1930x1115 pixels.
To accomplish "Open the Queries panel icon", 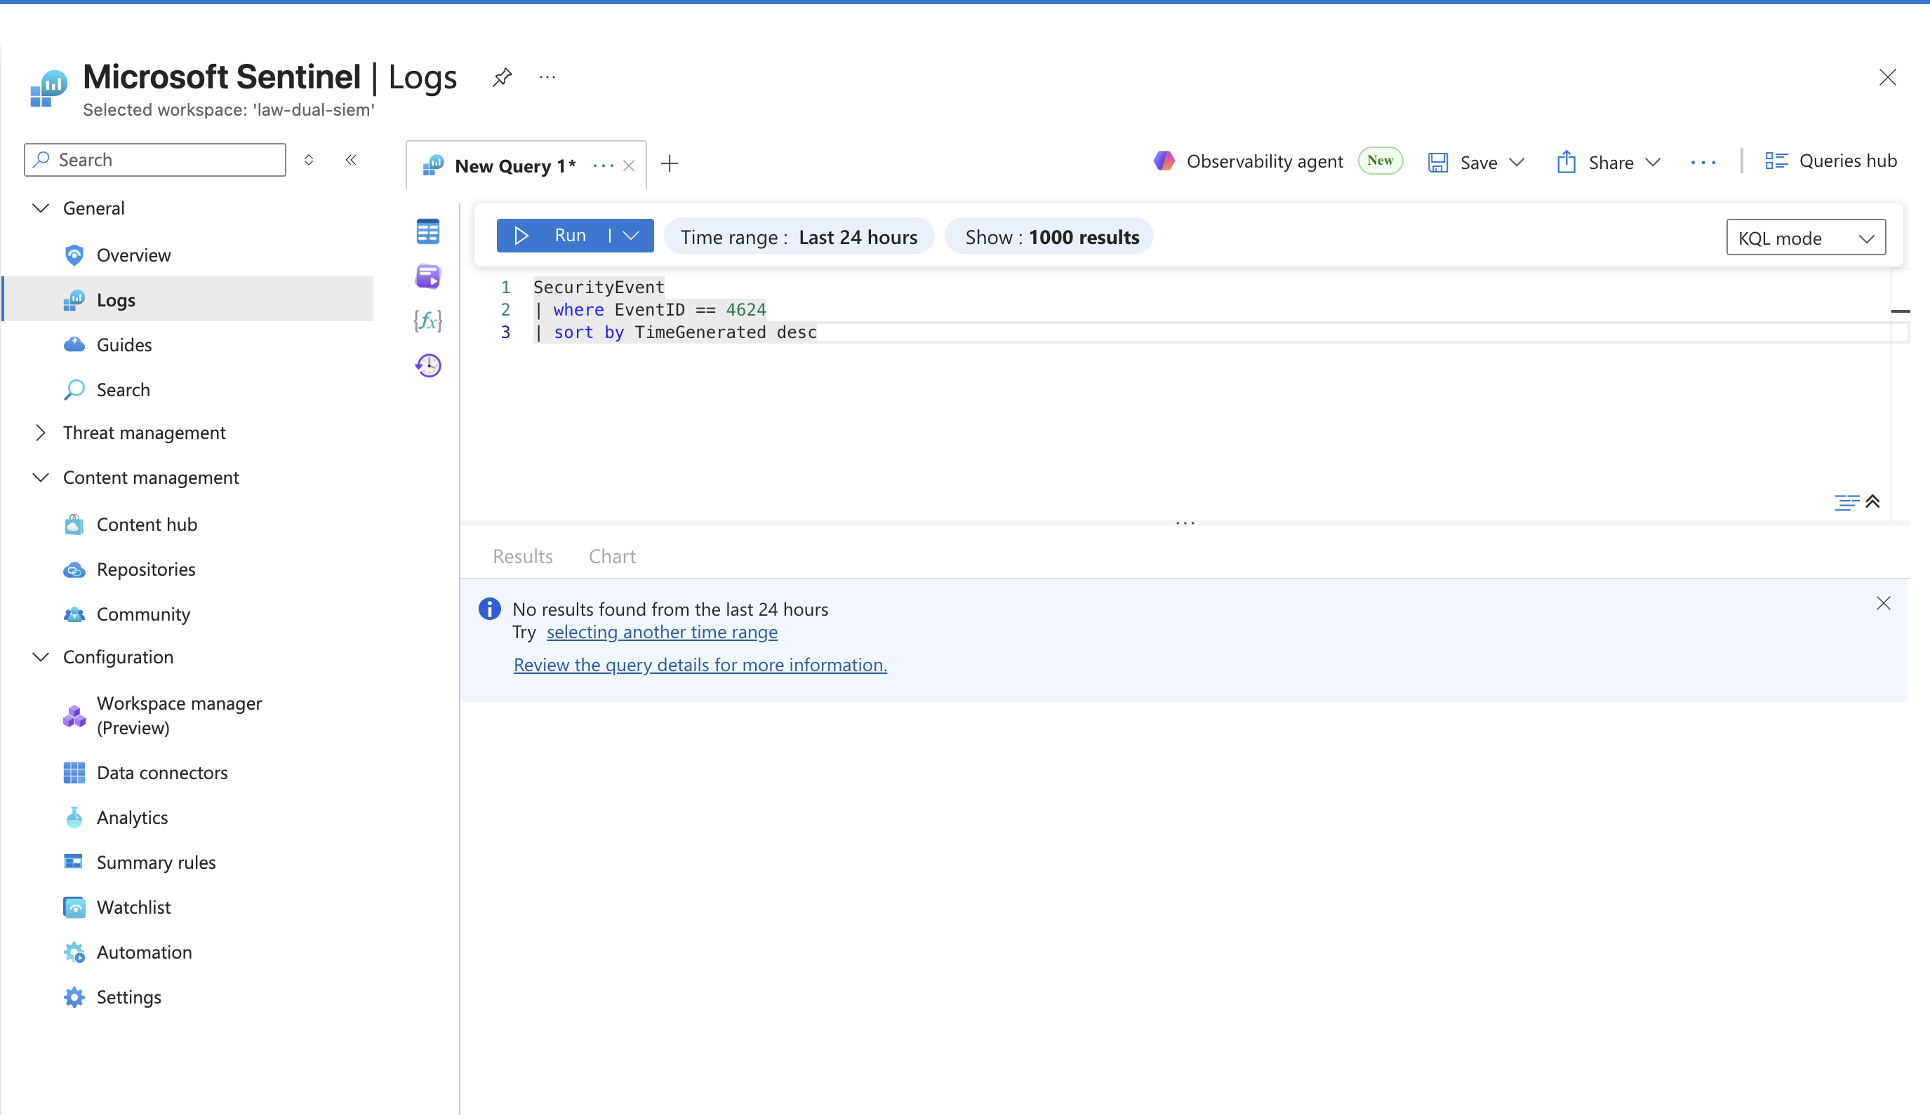I will [x=428, y=276].
